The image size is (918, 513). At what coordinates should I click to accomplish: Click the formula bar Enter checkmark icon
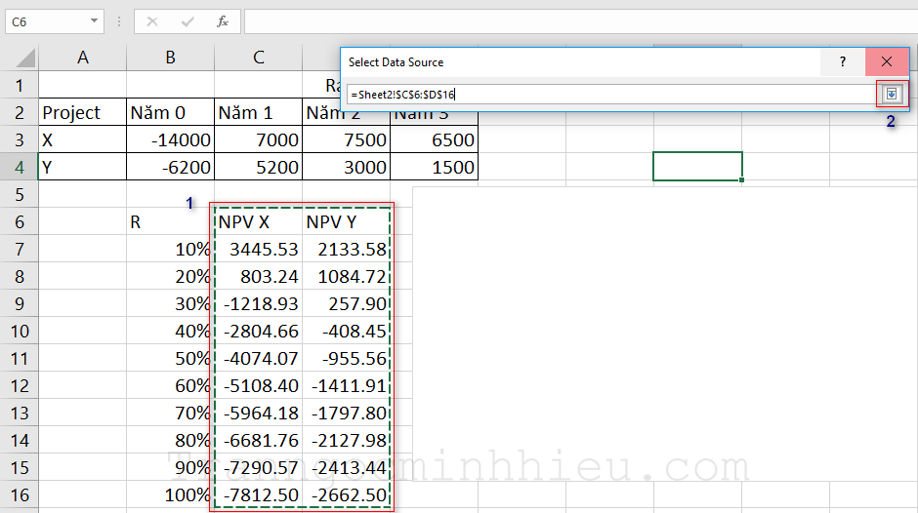tap(188, 20)
